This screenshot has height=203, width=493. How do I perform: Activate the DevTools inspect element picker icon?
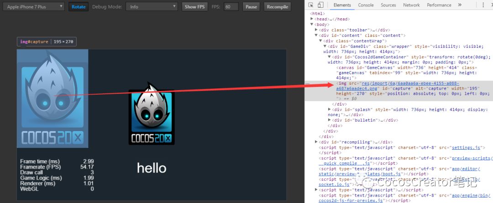[x=311, y=5]
